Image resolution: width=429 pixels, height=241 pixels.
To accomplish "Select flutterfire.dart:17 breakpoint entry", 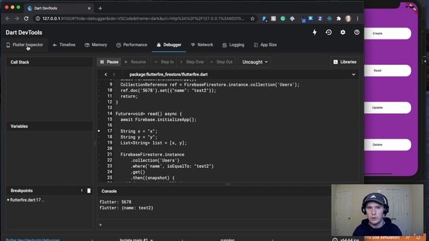I will pyautogui.click(x=26, y=200).
